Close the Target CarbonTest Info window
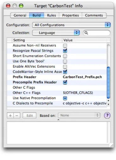Viewport: 116px width, 160px height. pos(8,6)
